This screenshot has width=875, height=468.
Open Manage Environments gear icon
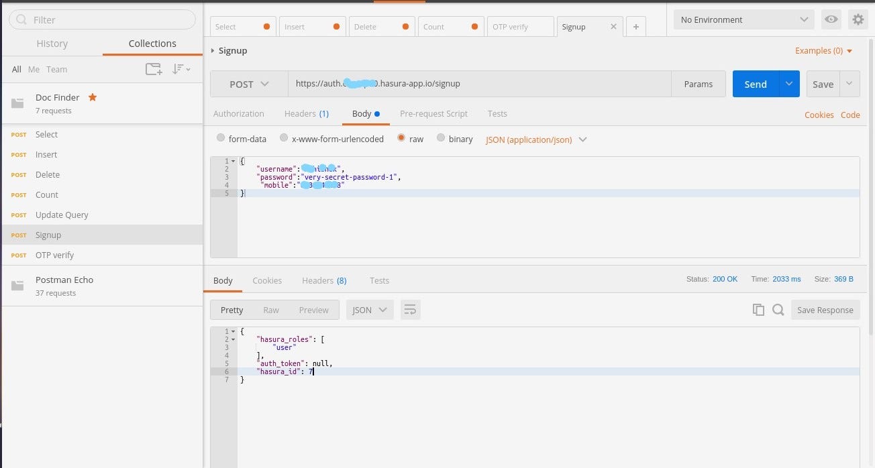tap(858, 19)
